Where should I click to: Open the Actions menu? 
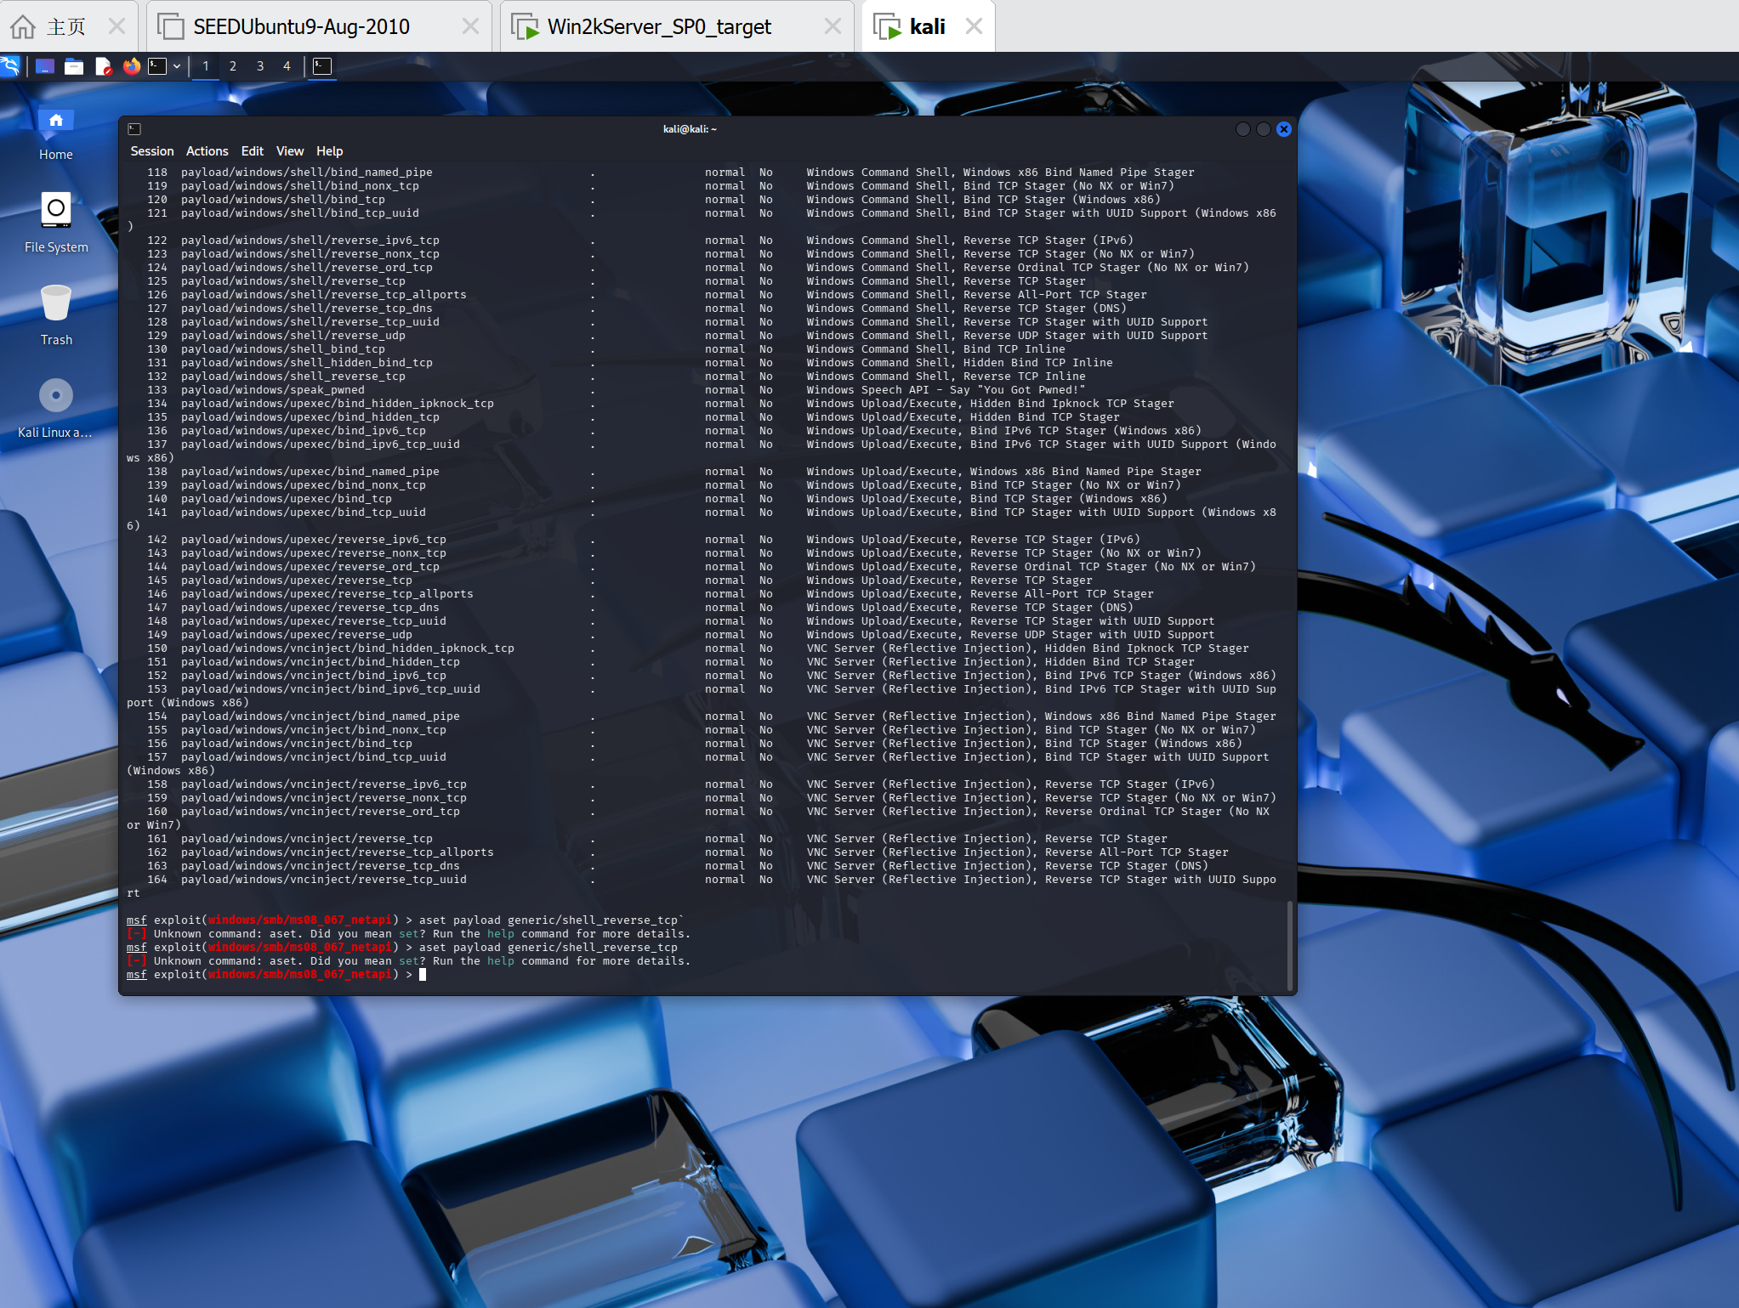tap(207, 151)
